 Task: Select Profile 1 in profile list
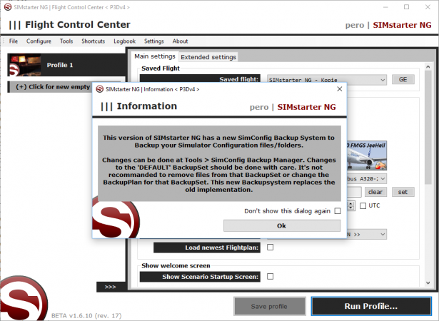click(66, 65)
